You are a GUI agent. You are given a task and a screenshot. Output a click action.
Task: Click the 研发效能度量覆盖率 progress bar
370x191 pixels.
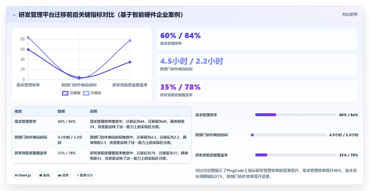click(x=296, y=155)
